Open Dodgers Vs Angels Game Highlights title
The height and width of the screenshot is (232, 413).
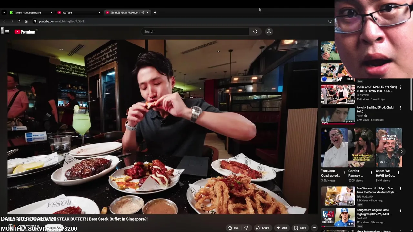(374, 212)
